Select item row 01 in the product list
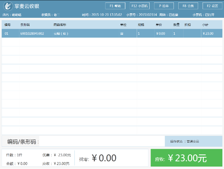Screen dimensions: 224x169 (x=112, y=34)
